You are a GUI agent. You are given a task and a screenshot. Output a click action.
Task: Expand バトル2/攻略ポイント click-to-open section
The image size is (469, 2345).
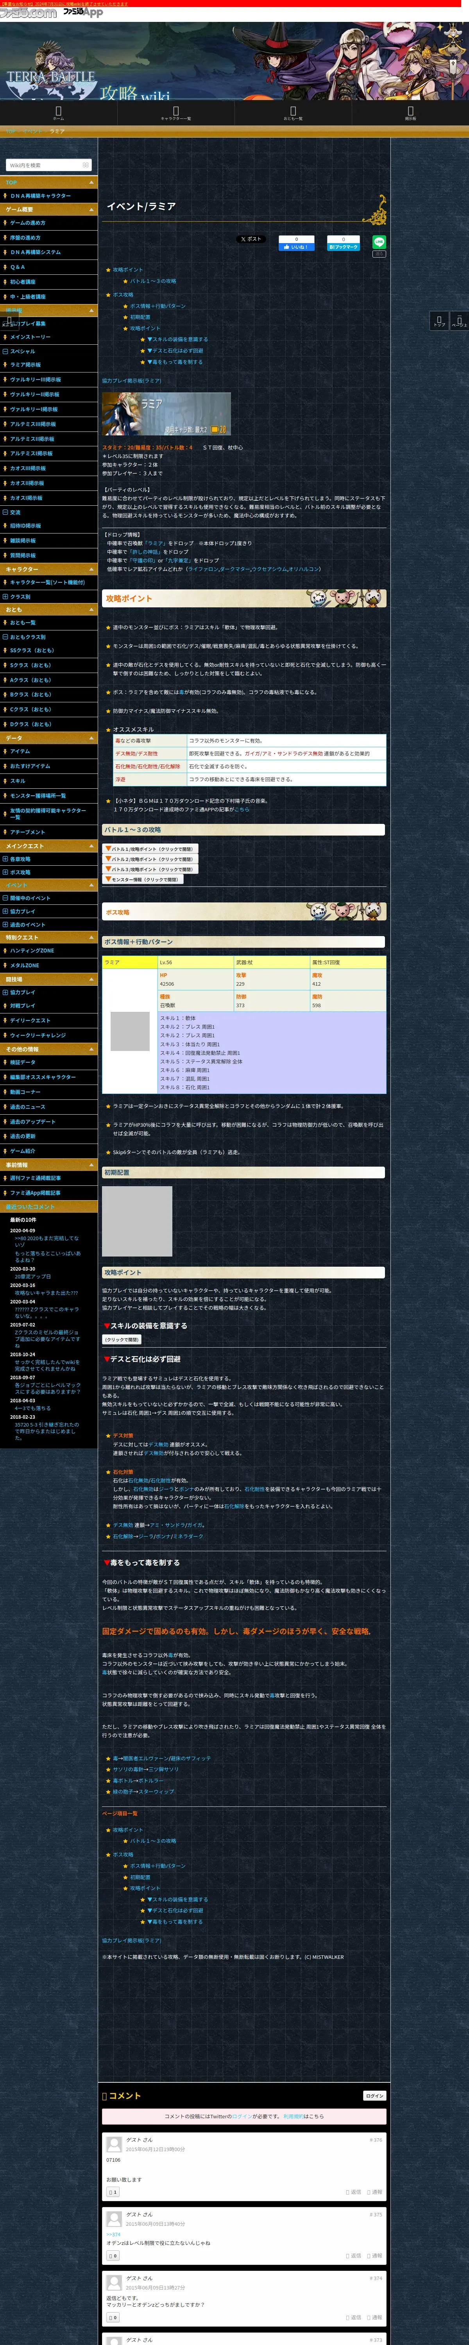(149, 858)
